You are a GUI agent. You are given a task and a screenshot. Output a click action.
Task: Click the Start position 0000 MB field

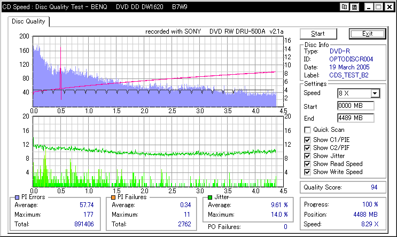click(x=356, y=106)
